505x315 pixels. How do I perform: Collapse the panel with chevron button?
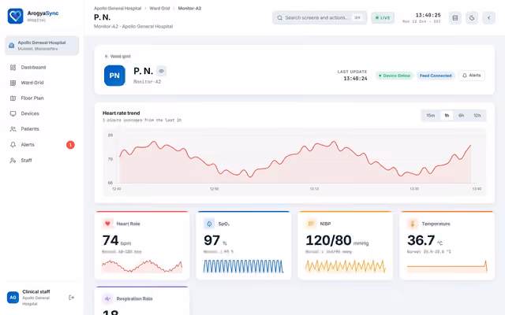[488, 18]
